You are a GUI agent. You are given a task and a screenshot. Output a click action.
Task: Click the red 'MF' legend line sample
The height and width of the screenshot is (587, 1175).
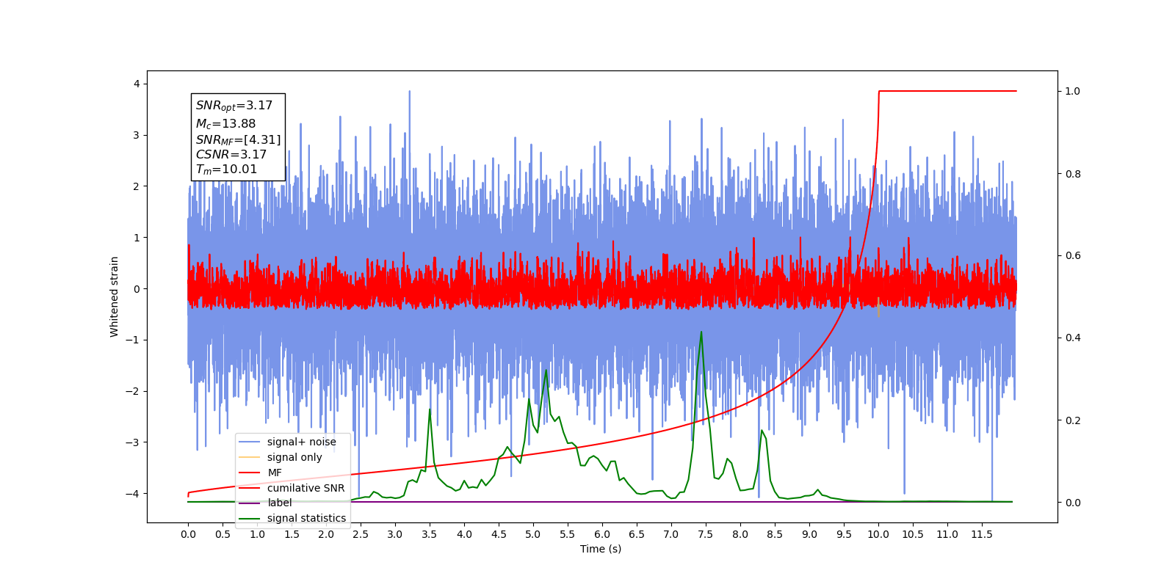tap(250, 473)
